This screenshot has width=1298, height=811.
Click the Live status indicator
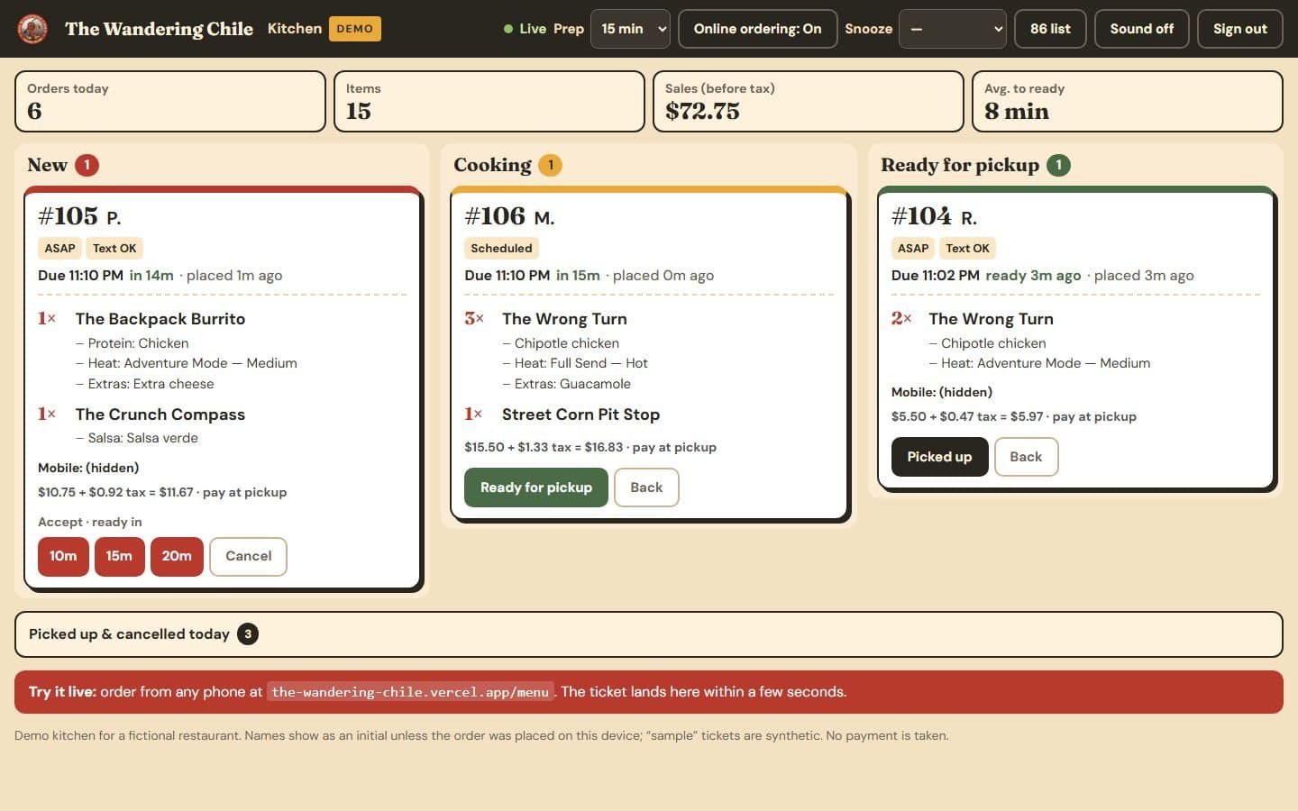526,29
